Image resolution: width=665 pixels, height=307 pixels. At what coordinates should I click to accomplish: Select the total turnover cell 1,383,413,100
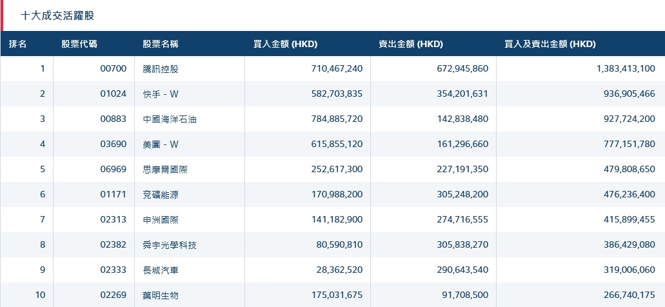tap(626, 69)
